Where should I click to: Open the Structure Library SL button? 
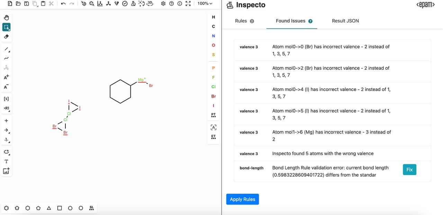click(91, 208)
